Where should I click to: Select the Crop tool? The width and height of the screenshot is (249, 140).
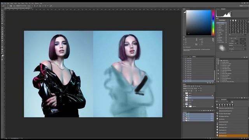tap(2, 19)
